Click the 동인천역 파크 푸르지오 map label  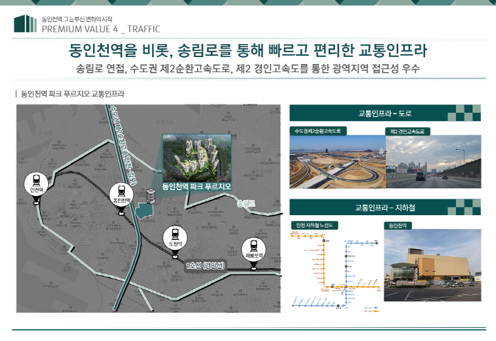click(x=196, y=186)
